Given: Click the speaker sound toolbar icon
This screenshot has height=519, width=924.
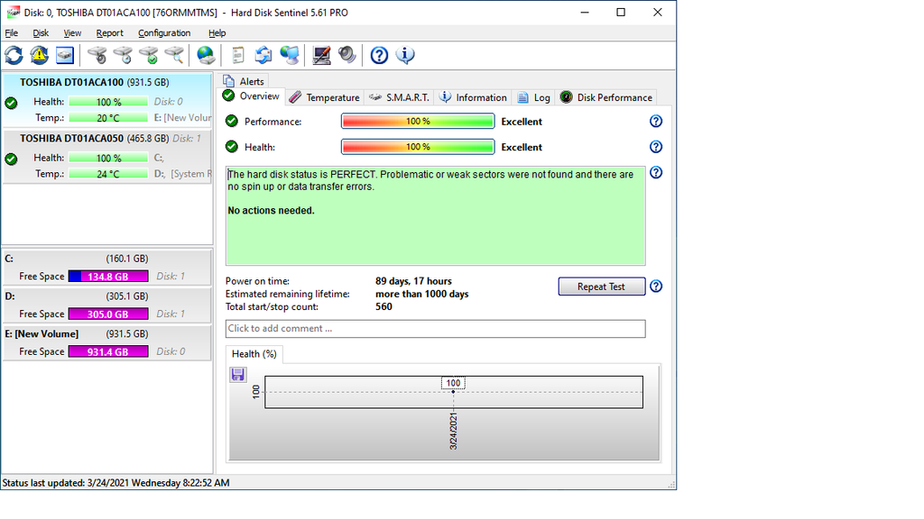Looking at the screenshot, I should [347, 55].
